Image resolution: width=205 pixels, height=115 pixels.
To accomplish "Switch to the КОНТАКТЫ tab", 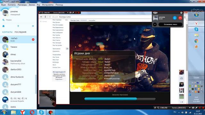I will [x=7, y=32].
